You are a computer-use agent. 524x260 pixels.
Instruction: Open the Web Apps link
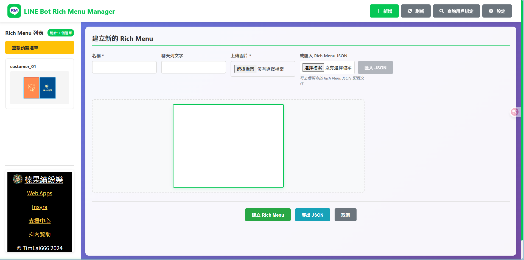(x=40, y=193)
